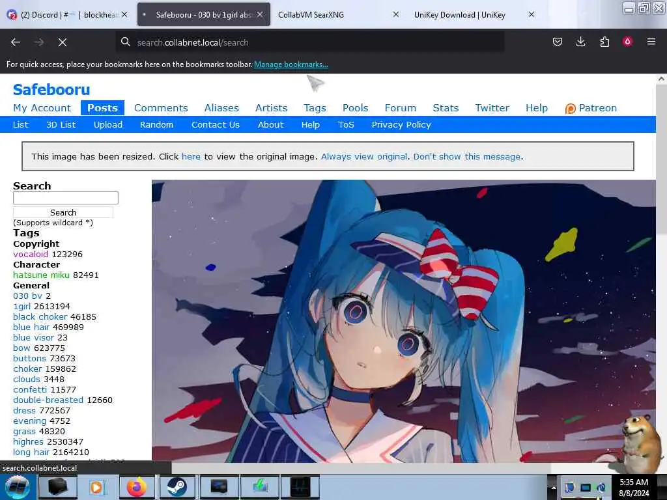Show hidden system tray icons
The width and height of the screenshot is (667, 500).
coord(554,487)
